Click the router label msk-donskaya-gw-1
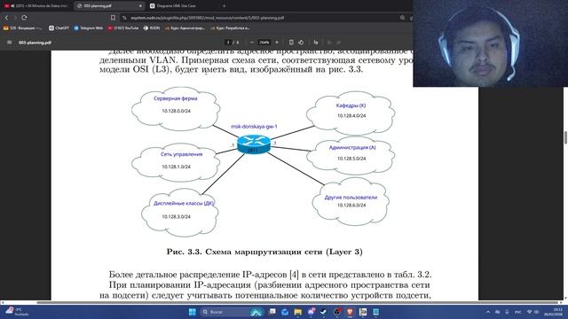This screenshot has width=568, height=319. point(254,127)
